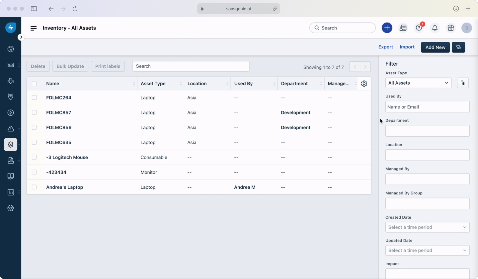The height and width of the screenshot is (279, 478).
Task: Select the bug tracking icon in the sidebar
Action: 10,81
